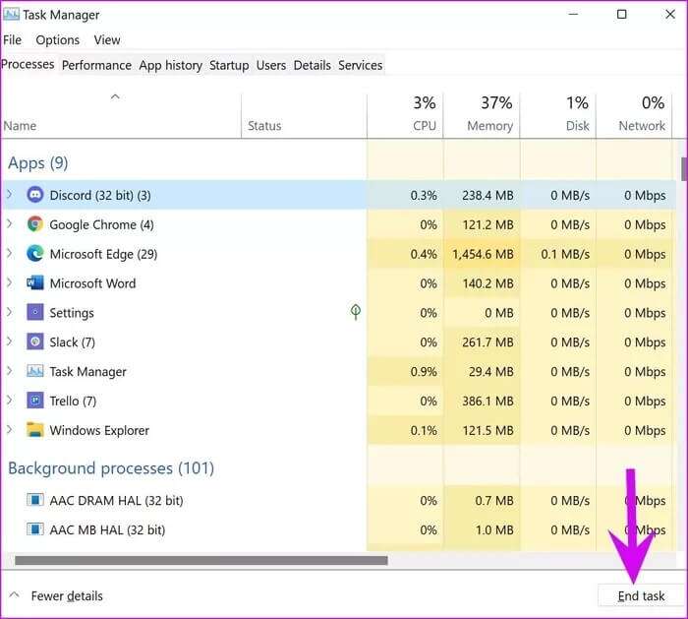Switch to the Performance tab
Screen dimensions: 688x619
click(96, 65)
